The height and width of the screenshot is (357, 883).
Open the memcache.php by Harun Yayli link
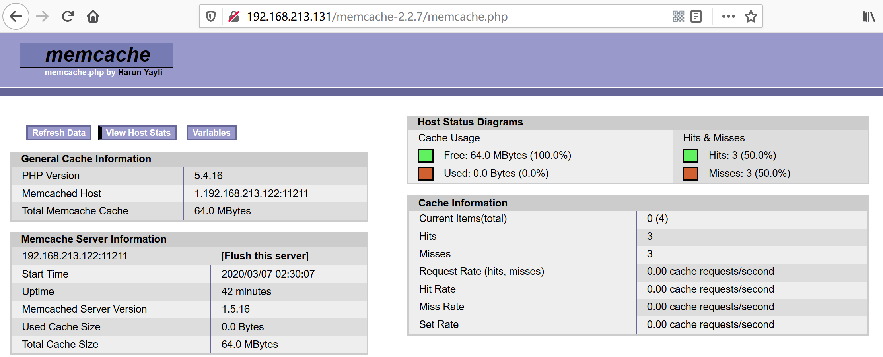point(103,72)
